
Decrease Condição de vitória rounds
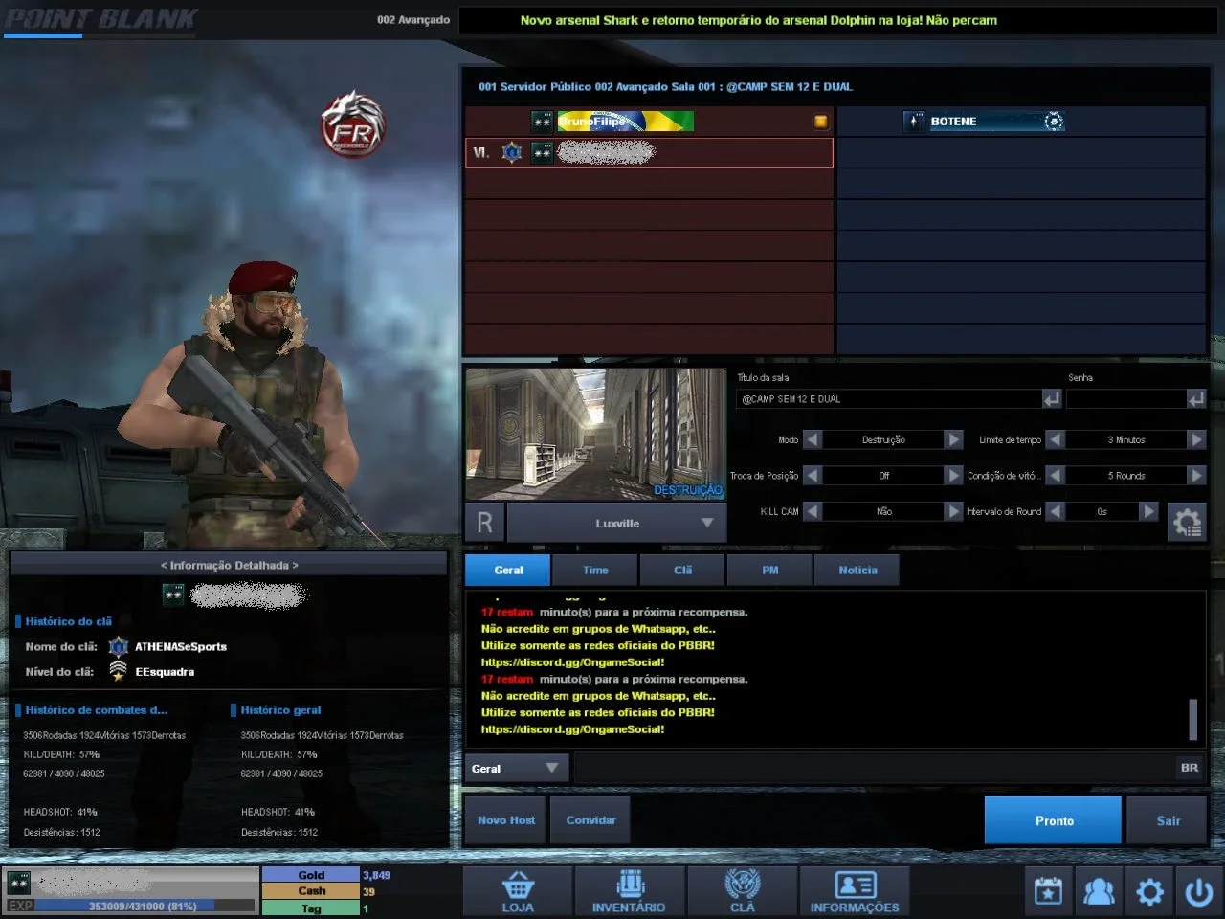click(x=1055, y=475)
